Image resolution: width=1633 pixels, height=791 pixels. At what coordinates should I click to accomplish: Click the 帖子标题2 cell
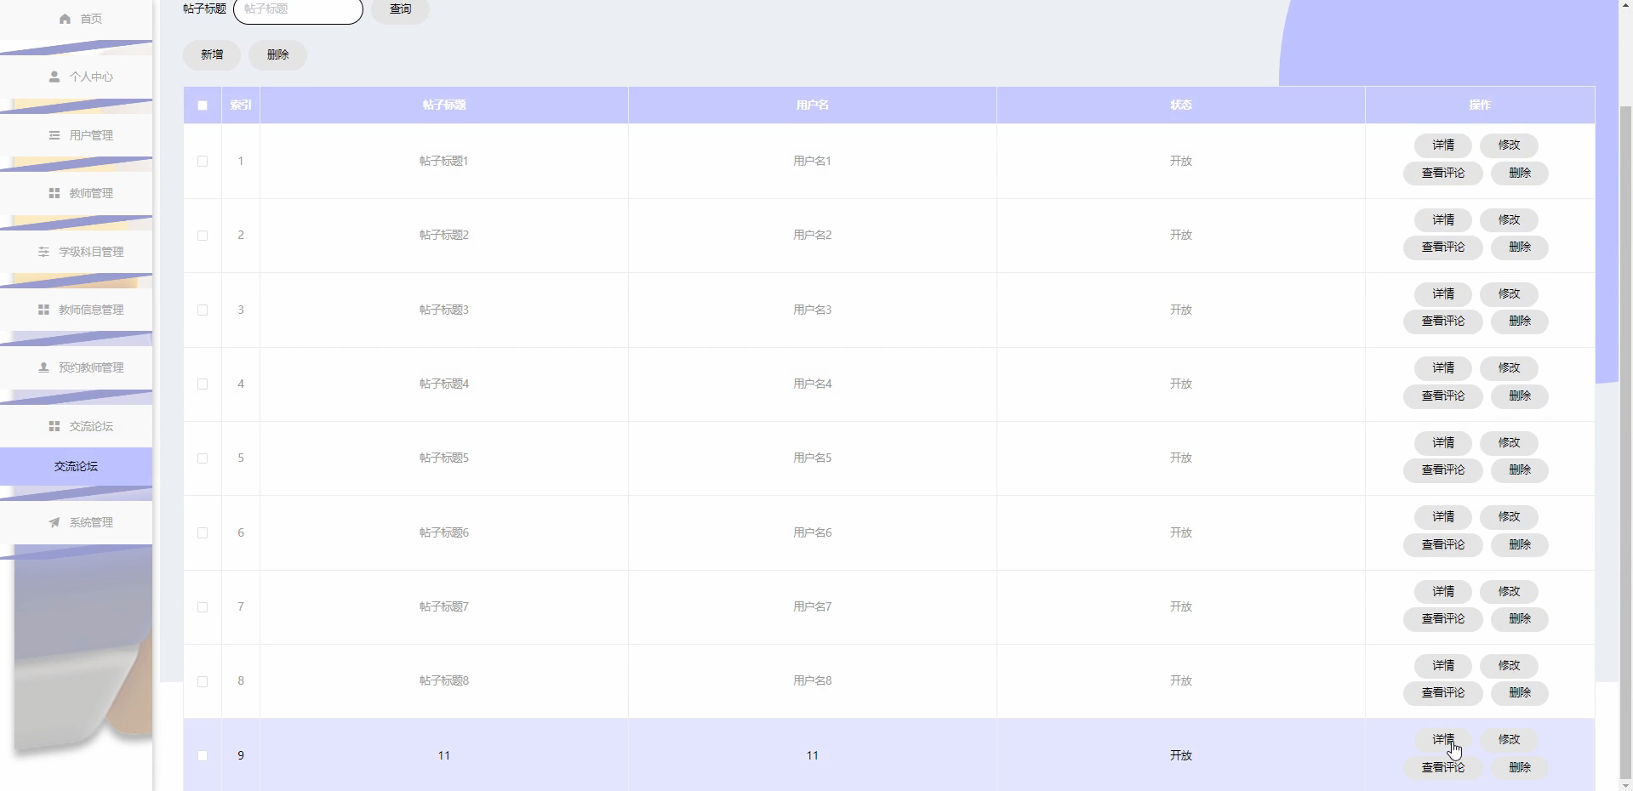click(x=444, y=236)
